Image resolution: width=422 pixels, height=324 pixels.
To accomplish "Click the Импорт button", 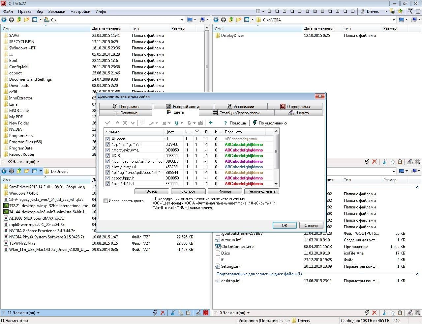I will [x=225, y=191].
